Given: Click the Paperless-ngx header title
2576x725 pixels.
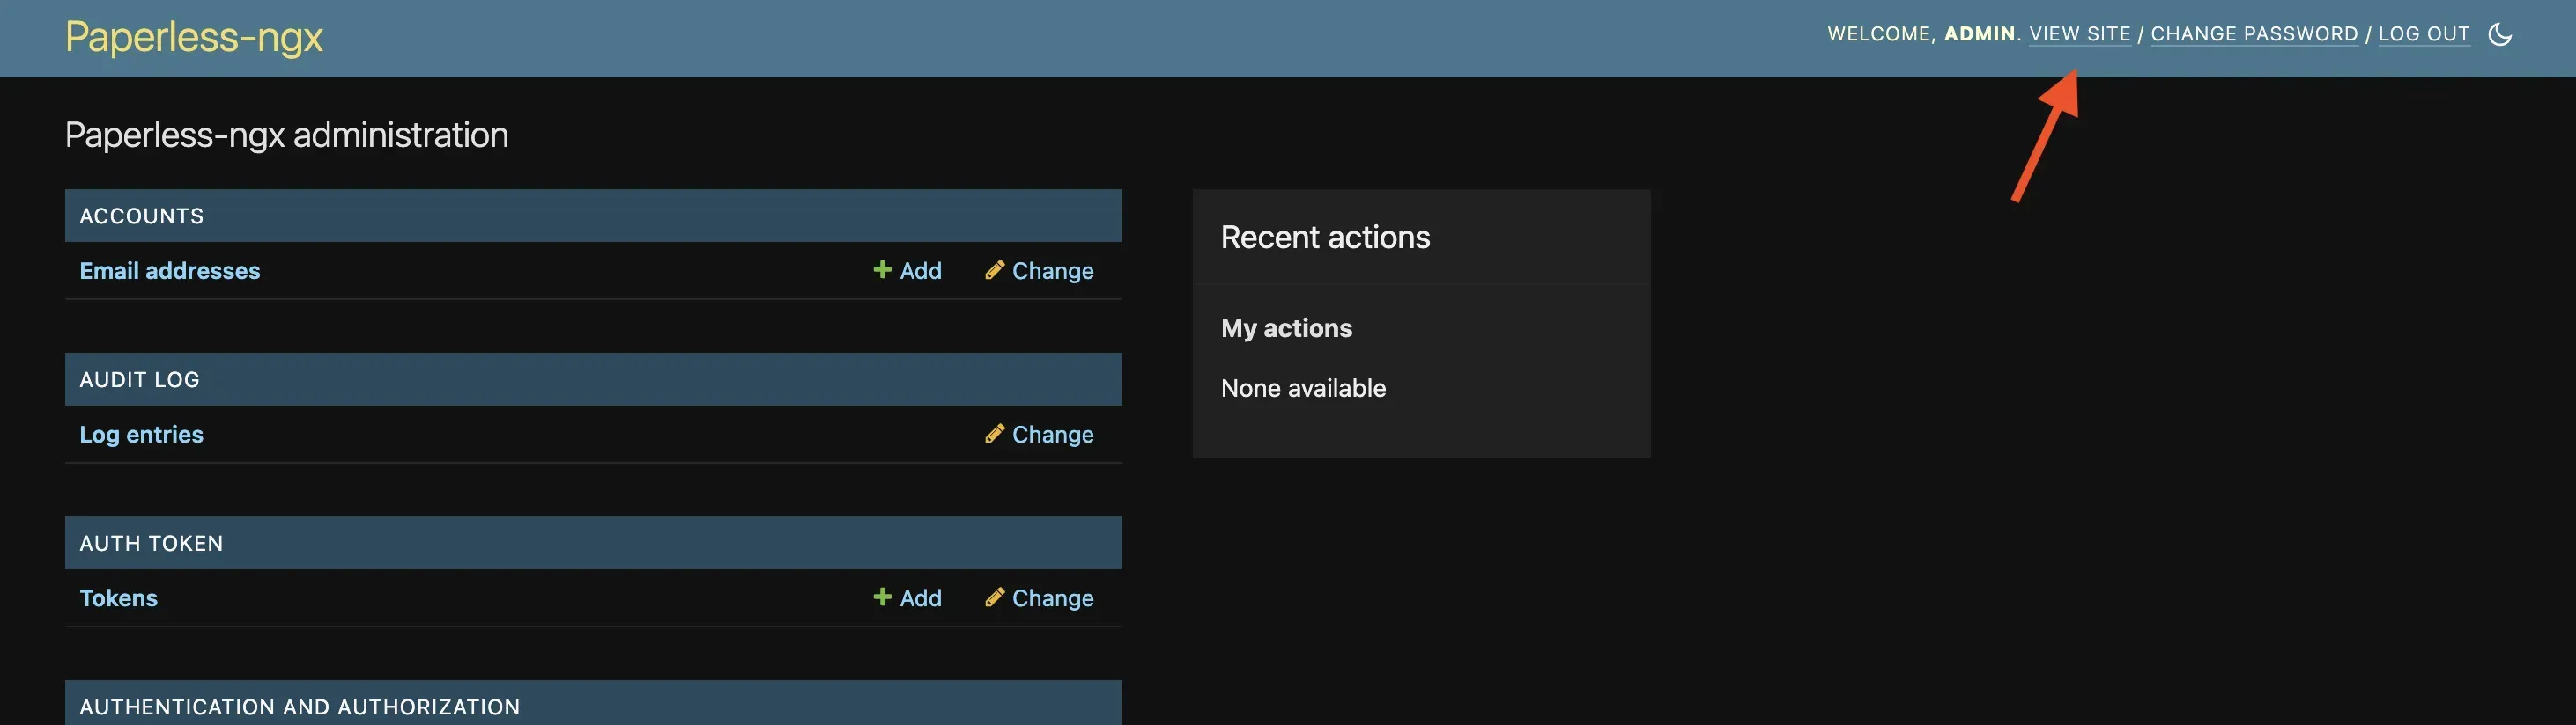Looking at the screenshot, I should tap(194, 37).
